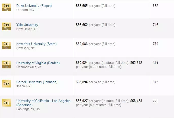The image size is (174, 118).
Task: Click the #11 Tie badge beside Duke University
Action: pos(6,7)
